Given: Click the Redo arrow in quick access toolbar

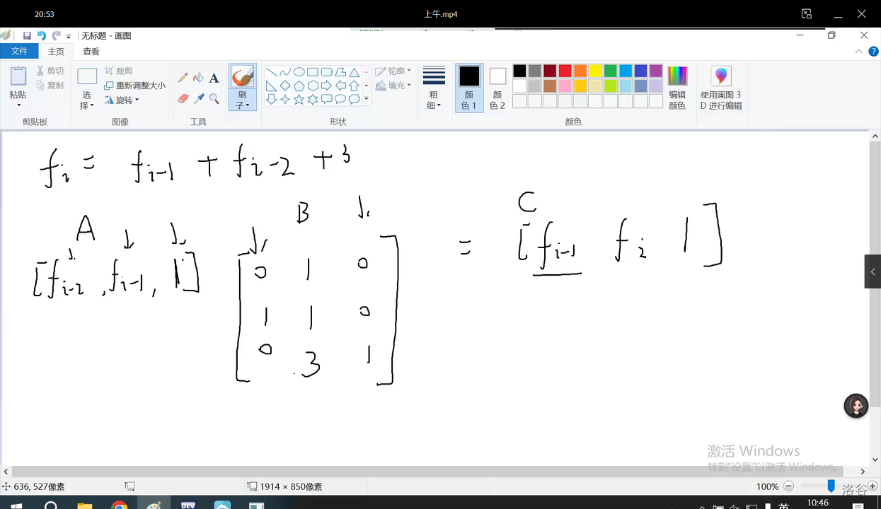Looking at the screenshot, I should click(x=56, y=35).
